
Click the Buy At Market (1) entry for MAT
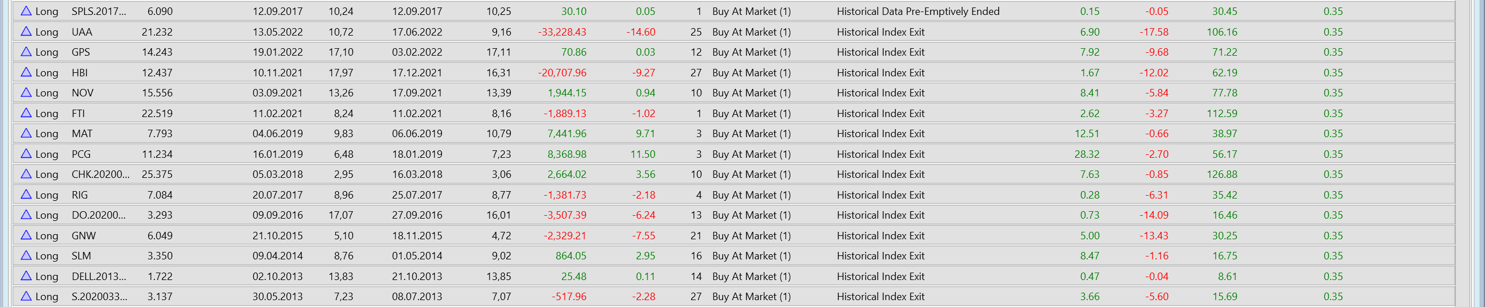point(751,134)
